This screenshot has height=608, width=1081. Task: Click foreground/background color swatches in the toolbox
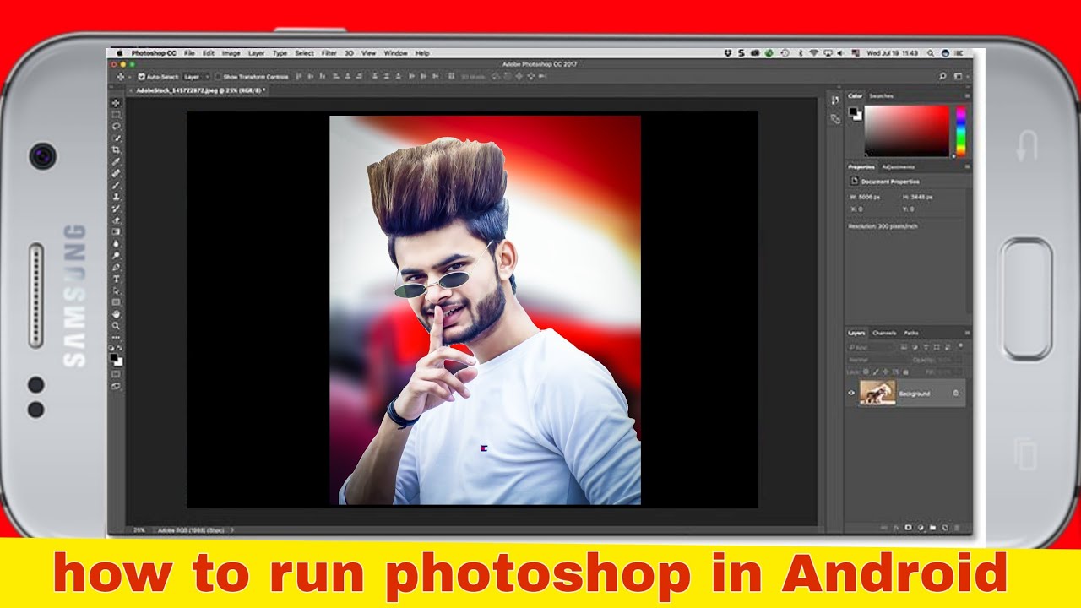[117, 361]
